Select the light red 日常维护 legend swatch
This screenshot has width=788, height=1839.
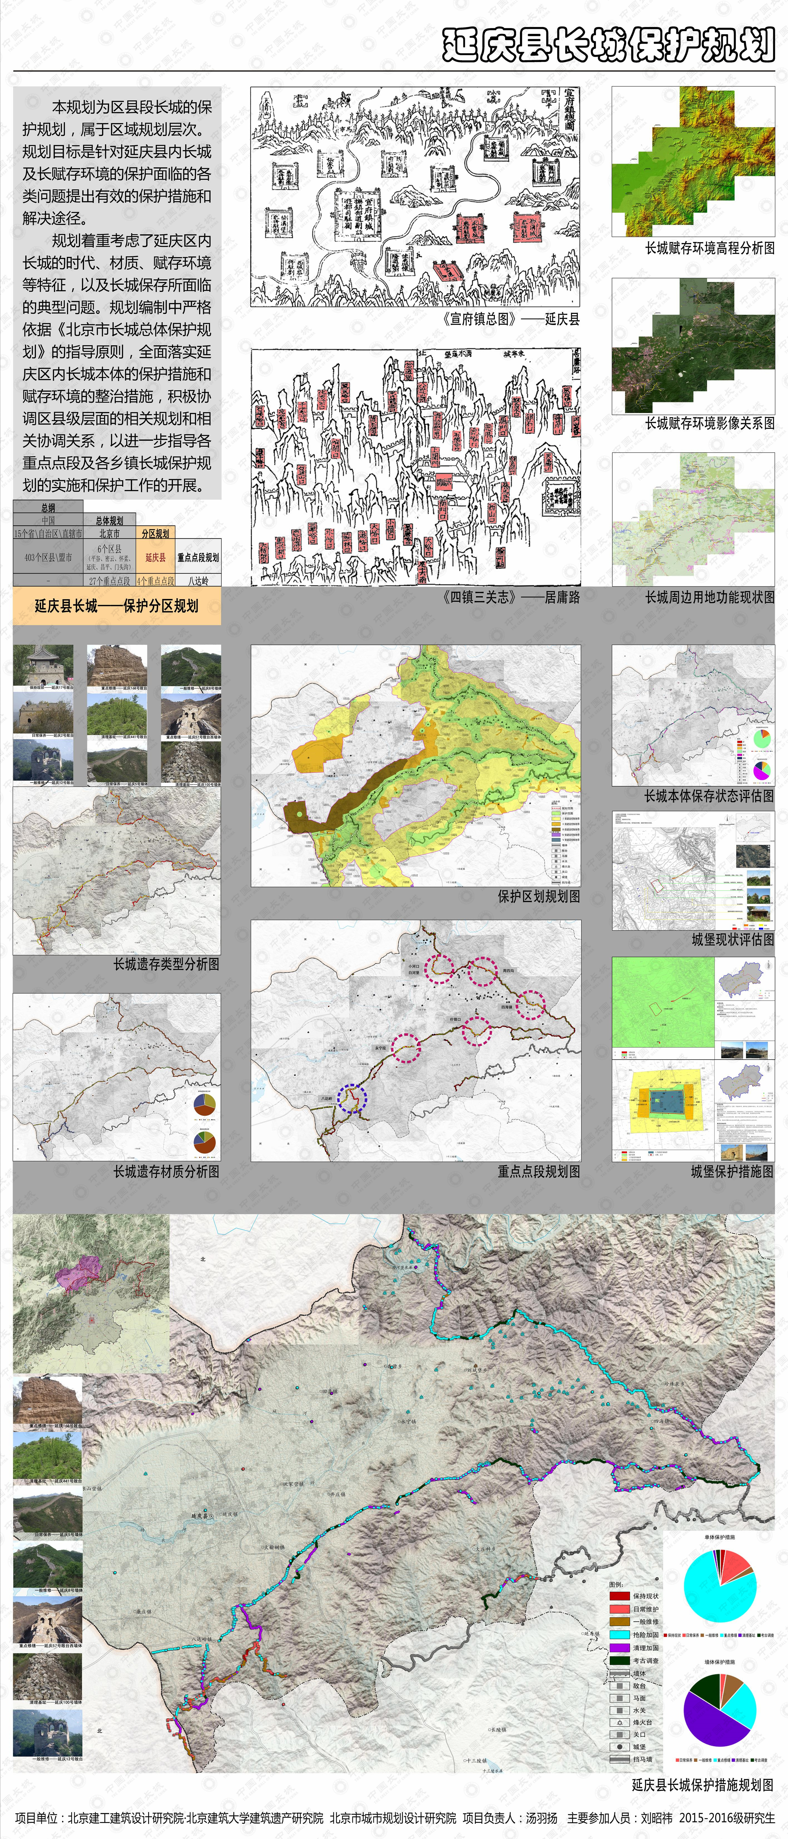coord(619,1609)
